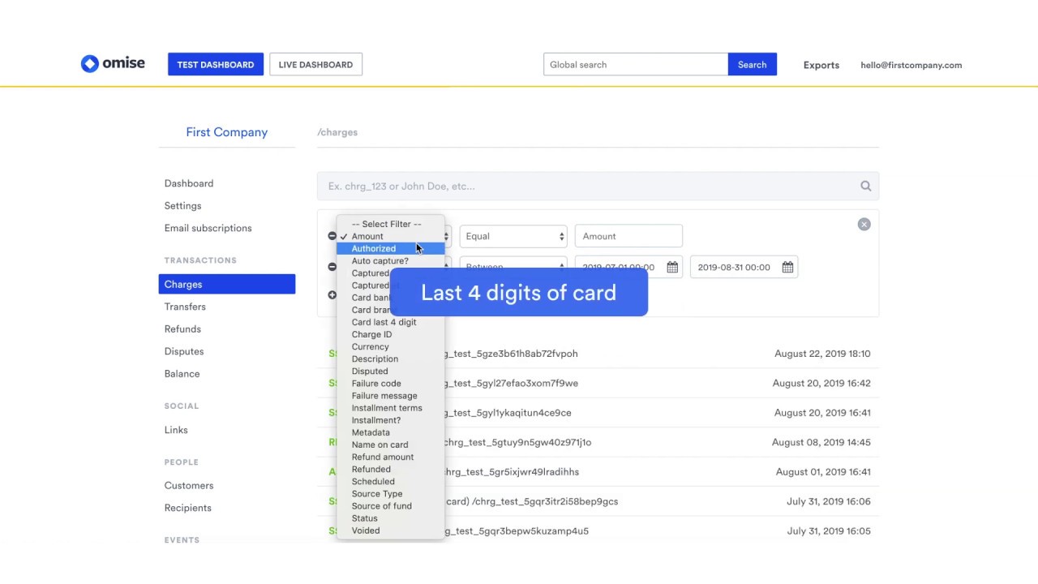Open Dashboard in the sidebar

click(x=189, y=183)
